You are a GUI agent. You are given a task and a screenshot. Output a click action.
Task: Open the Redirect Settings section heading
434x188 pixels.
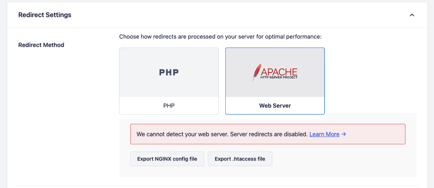tap(45, 15)
